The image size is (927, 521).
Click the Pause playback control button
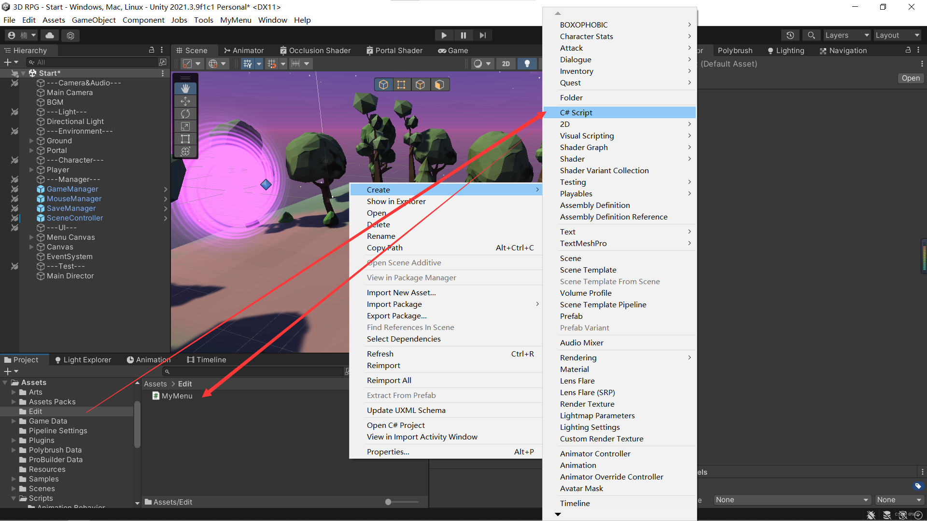tap(463, 35)
